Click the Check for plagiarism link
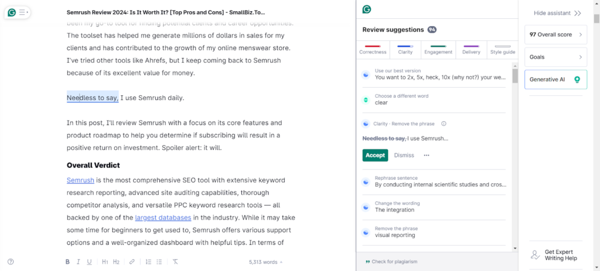This screenshot has height=271, width=600. pyautogui.click(x=391, y=262)
